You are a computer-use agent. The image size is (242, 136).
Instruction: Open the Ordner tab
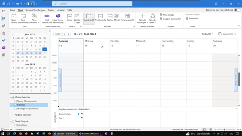click(x=51, y=10)
